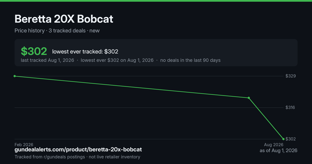Click the $302 y-axis label
Image resolution: width=312 pixels, height=164 pixels.
click(x=290, y=139)
